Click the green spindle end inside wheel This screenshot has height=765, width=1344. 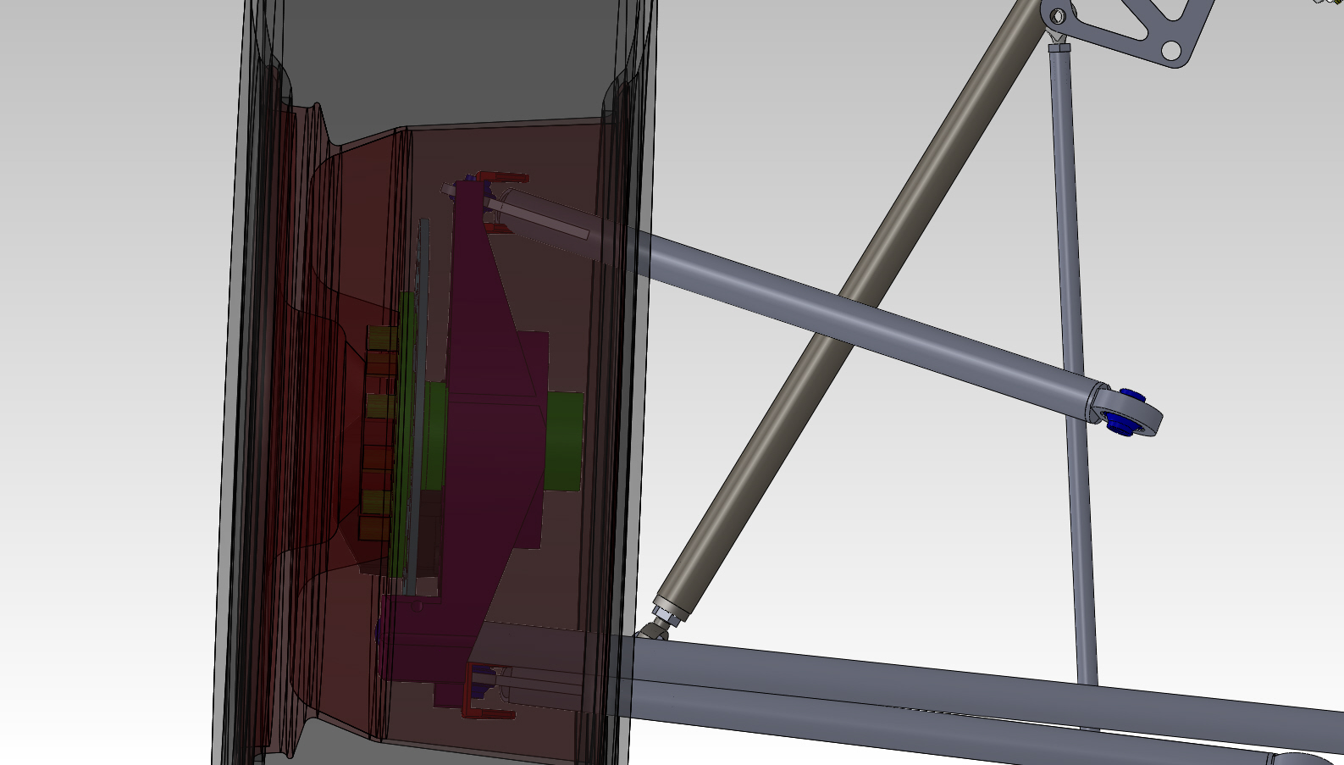tap(563, 441)
